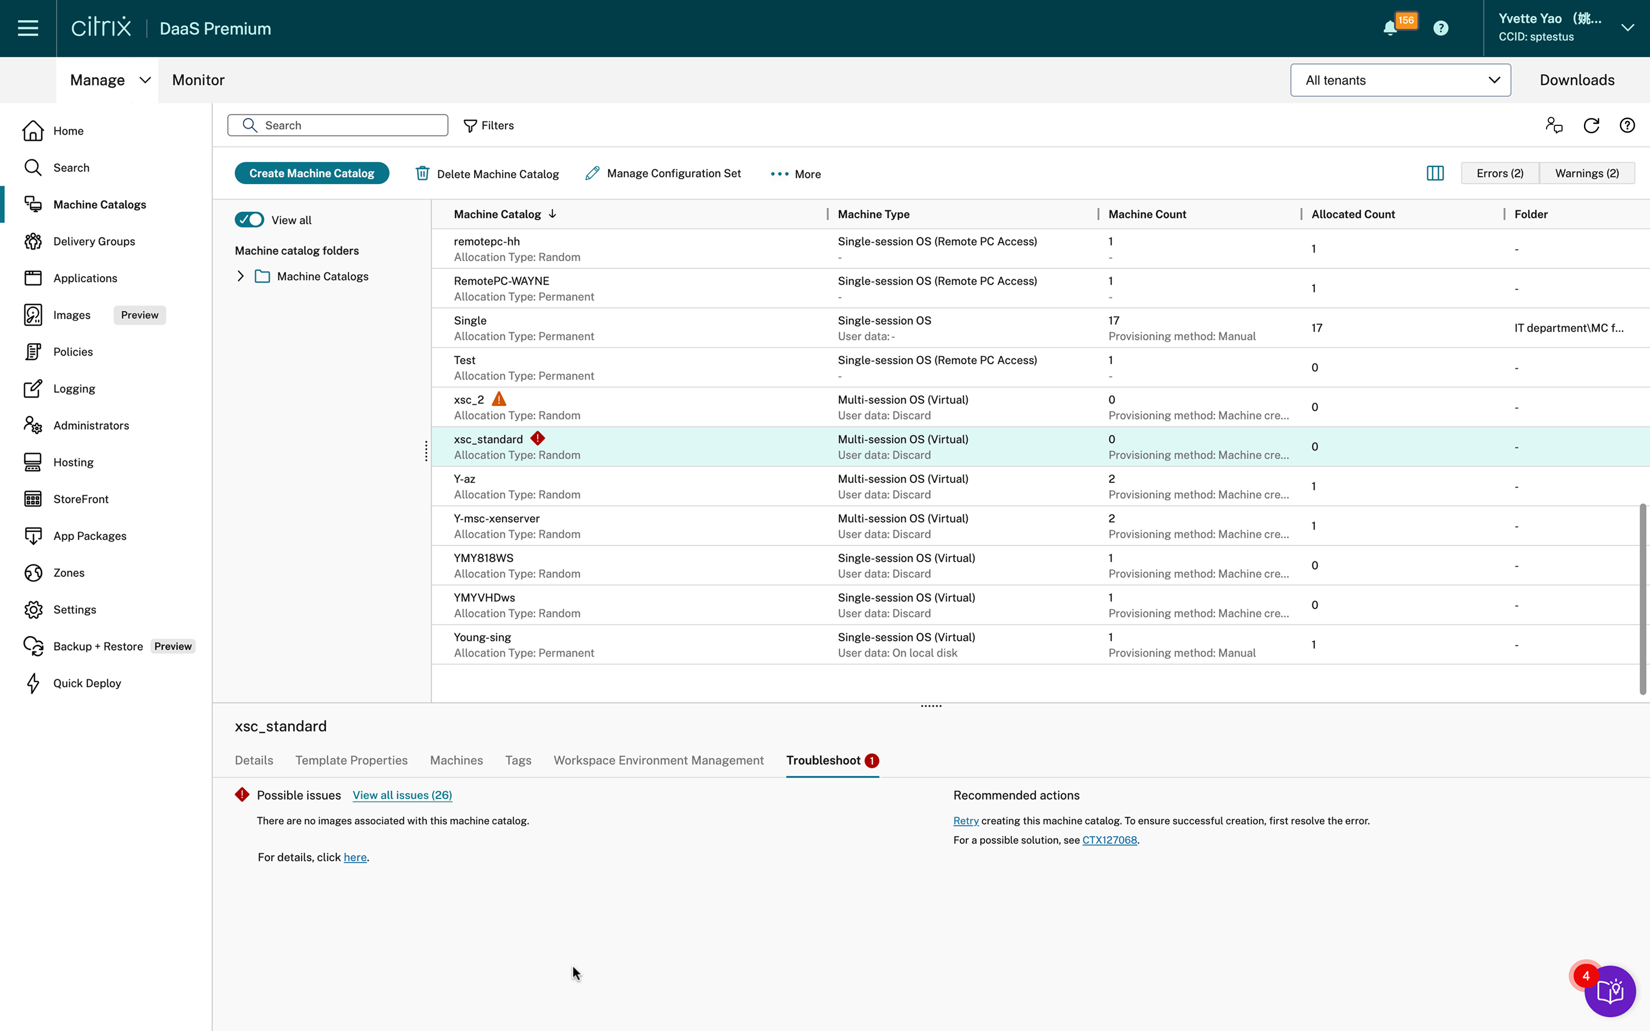1650x1031 pixels.
Task: Click the Zones sidebar icon
Action: tap(33, 572)
